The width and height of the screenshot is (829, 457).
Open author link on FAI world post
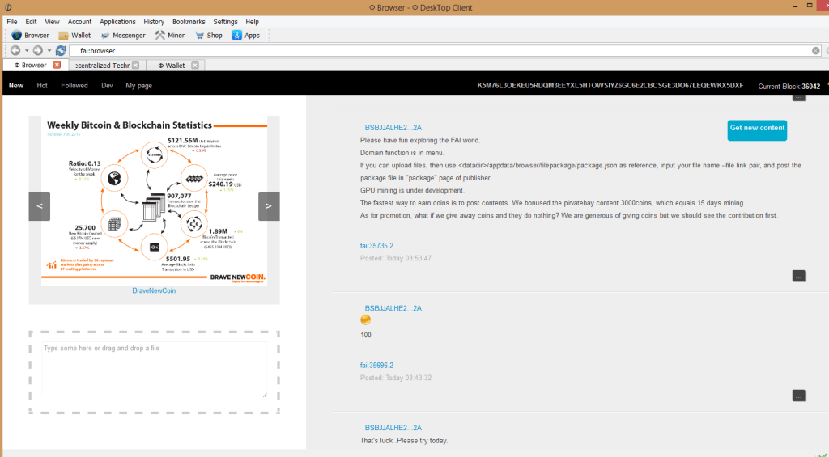click(393, 127)
